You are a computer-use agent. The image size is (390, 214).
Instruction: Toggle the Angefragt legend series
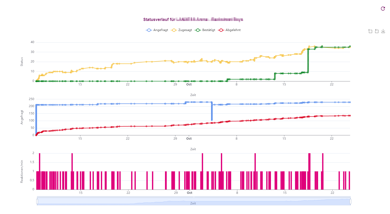point(157,30)
